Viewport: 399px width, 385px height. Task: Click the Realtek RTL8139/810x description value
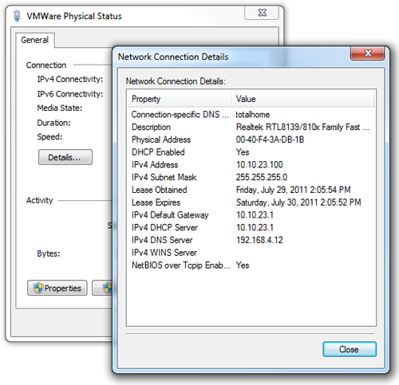coord(302,127)
